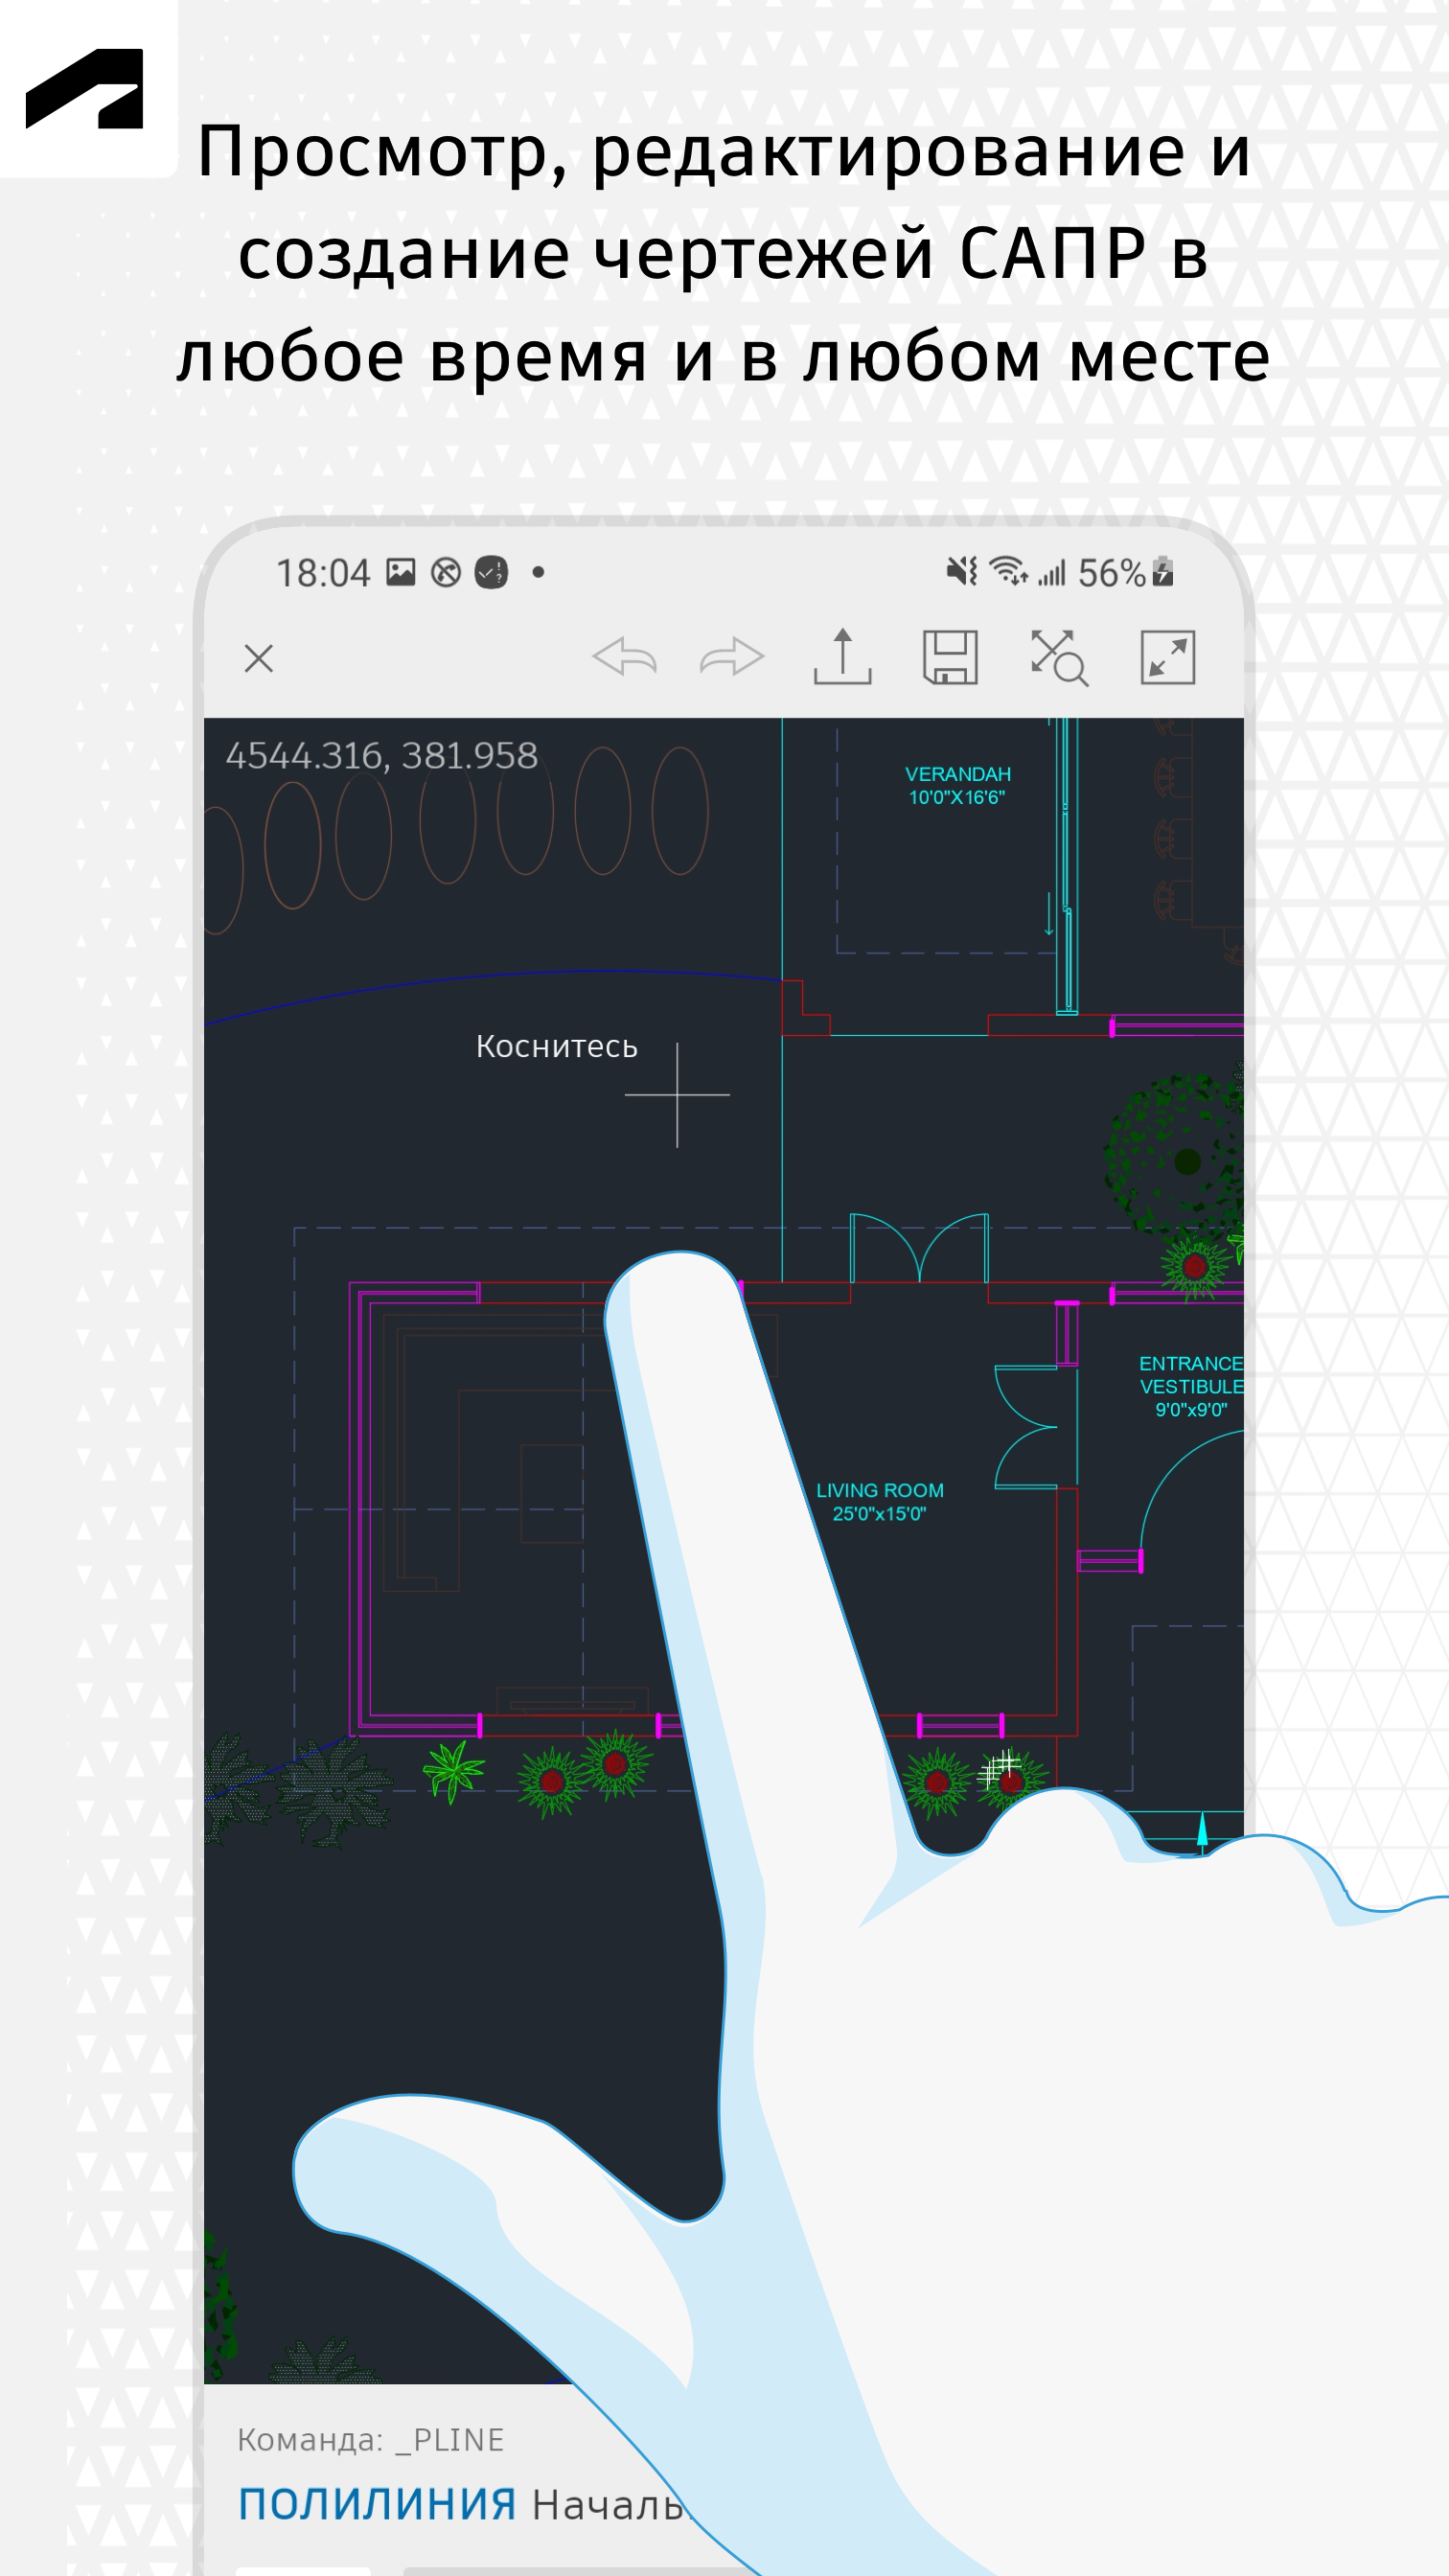Undo the last action
The image size is (1449, 2576).
(x=624, y=657)
